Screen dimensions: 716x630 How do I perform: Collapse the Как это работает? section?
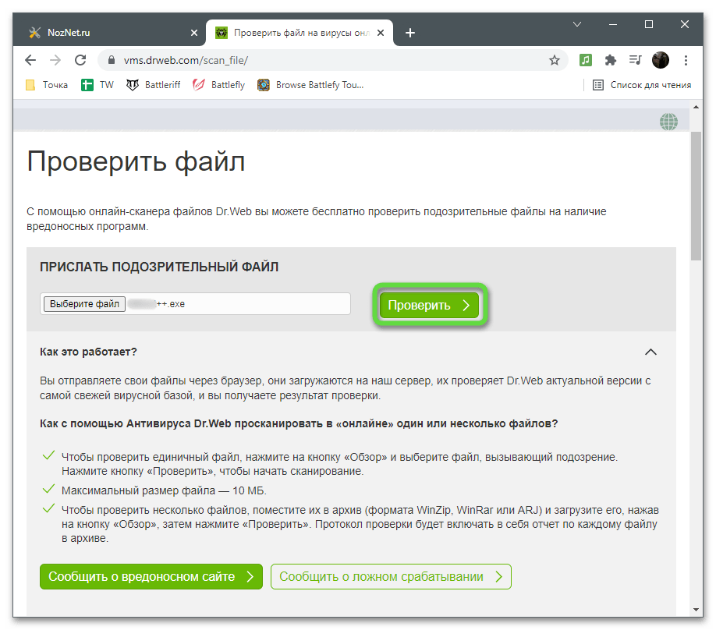coord(650,352)
